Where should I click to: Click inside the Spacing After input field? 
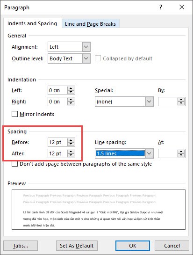coord(57,153)
